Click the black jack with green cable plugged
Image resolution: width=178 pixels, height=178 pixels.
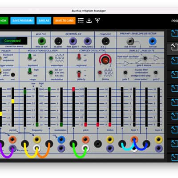point(73,144)
